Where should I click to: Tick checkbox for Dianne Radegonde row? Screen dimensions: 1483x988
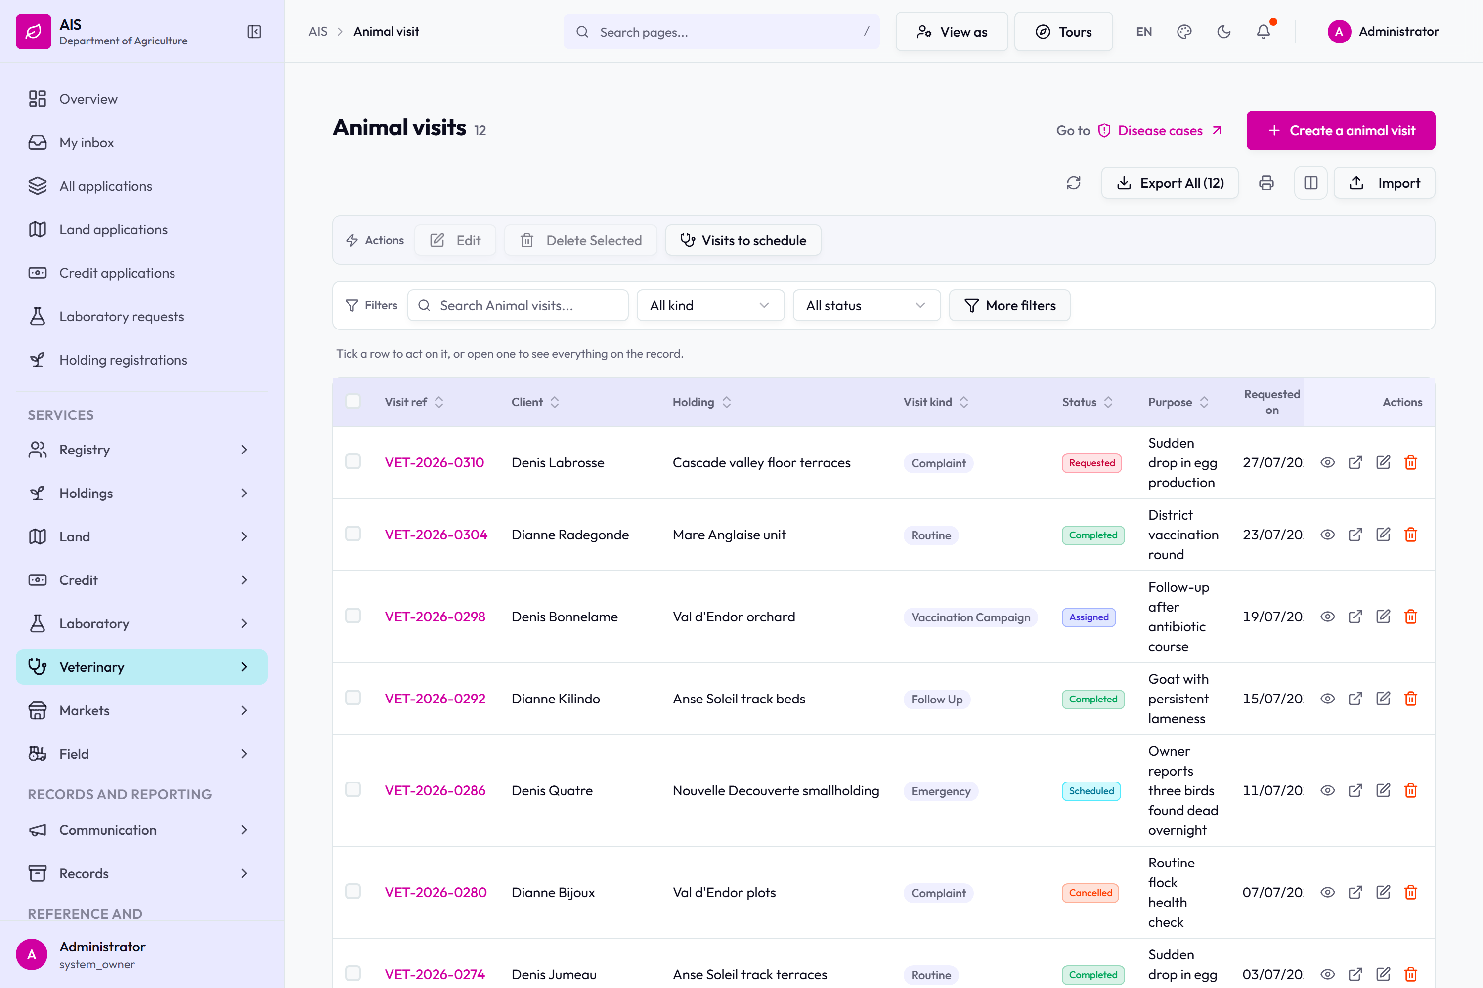(x=353, y=534)
